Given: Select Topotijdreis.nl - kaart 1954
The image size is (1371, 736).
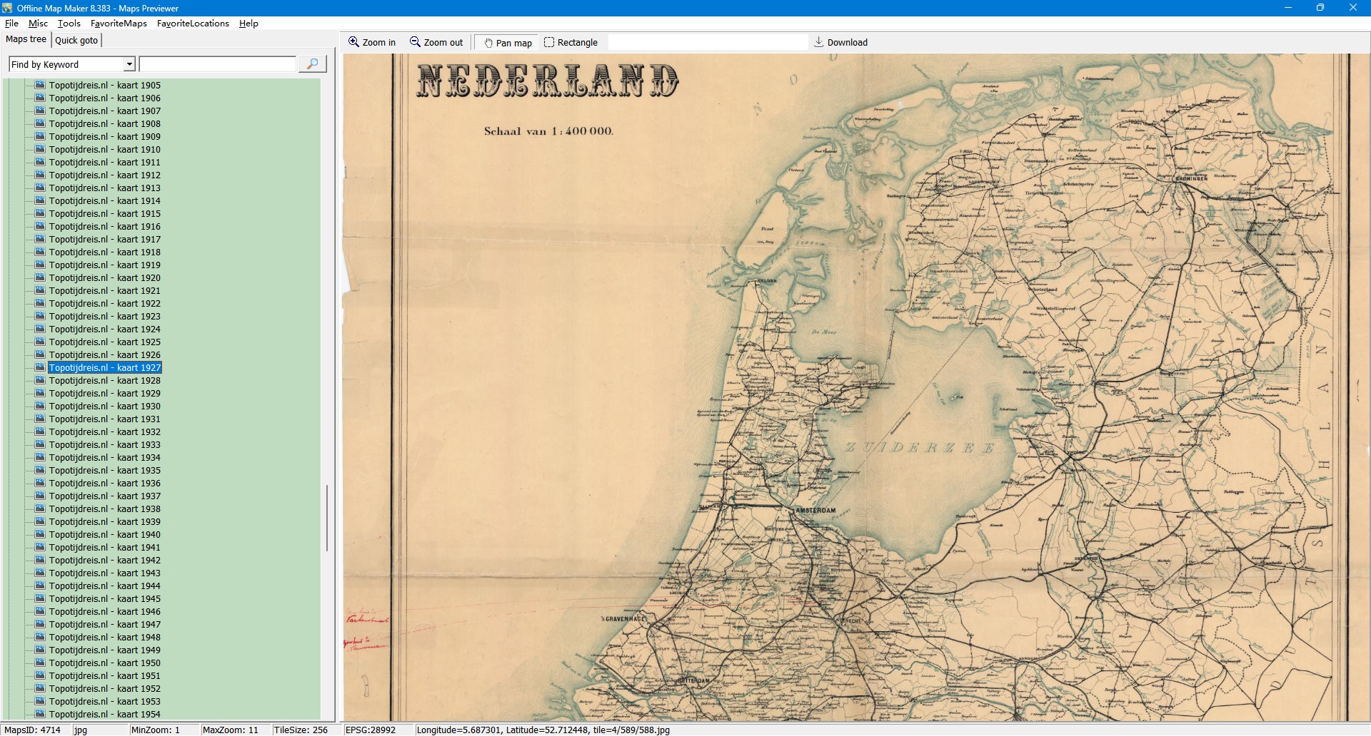Looking at the screenshot, I should (104, 714).
